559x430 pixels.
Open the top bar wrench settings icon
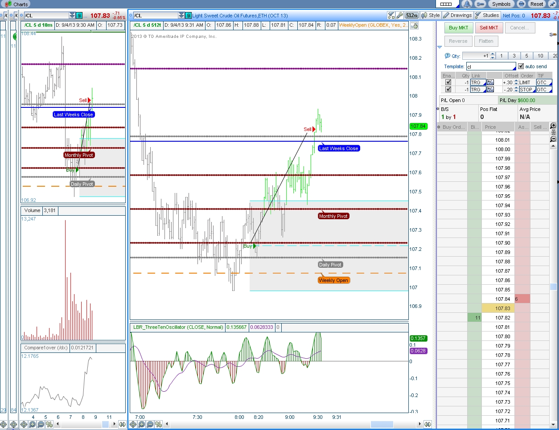pyautogui.click(x=480, y=4)
